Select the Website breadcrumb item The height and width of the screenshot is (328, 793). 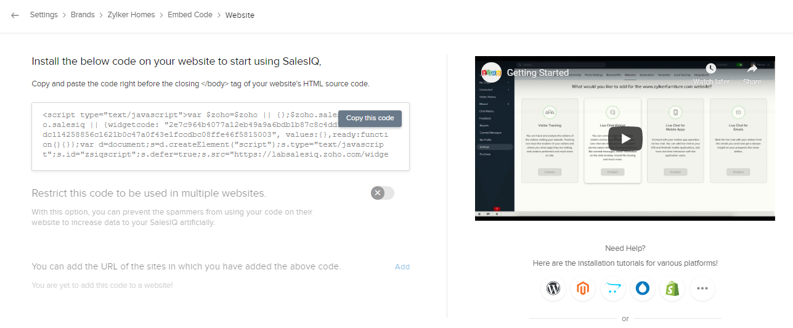click(x=240, y=15)
